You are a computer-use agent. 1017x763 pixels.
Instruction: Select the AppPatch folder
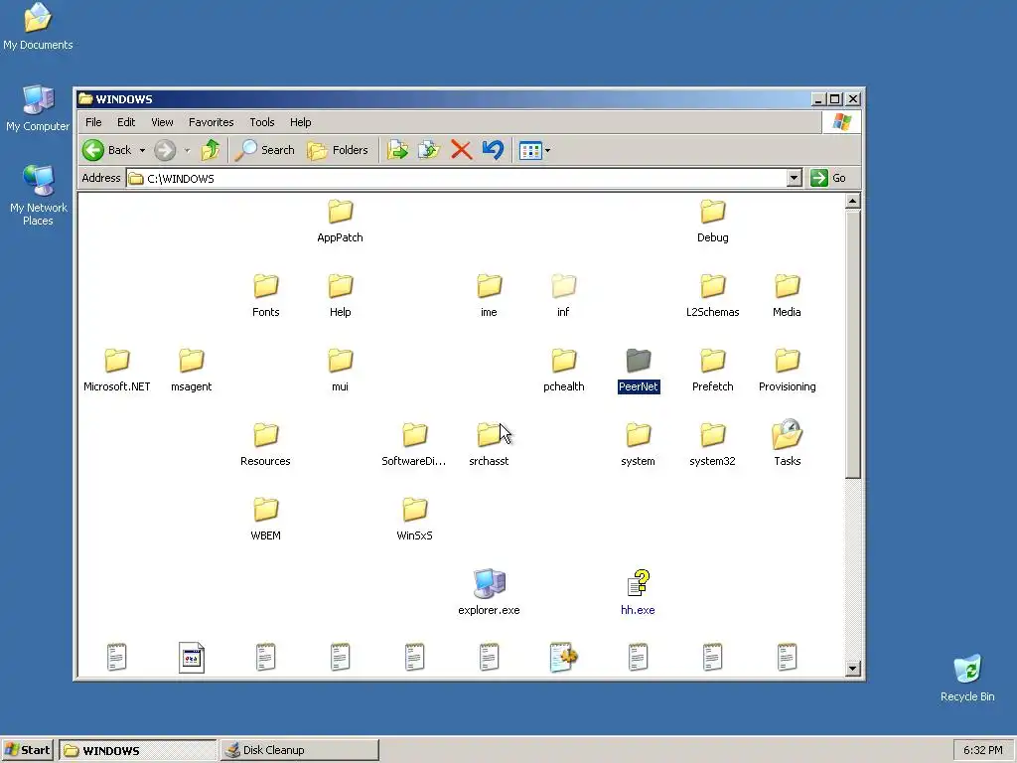[340, 221]
